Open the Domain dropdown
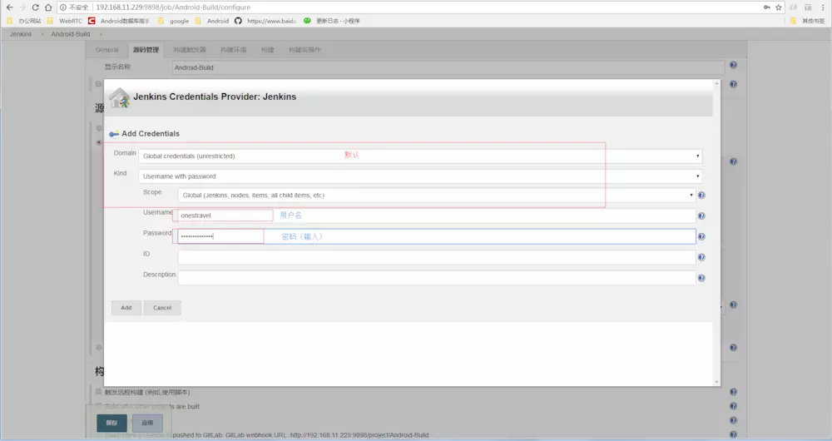832x441 pixels. click(x=420, y=156)
